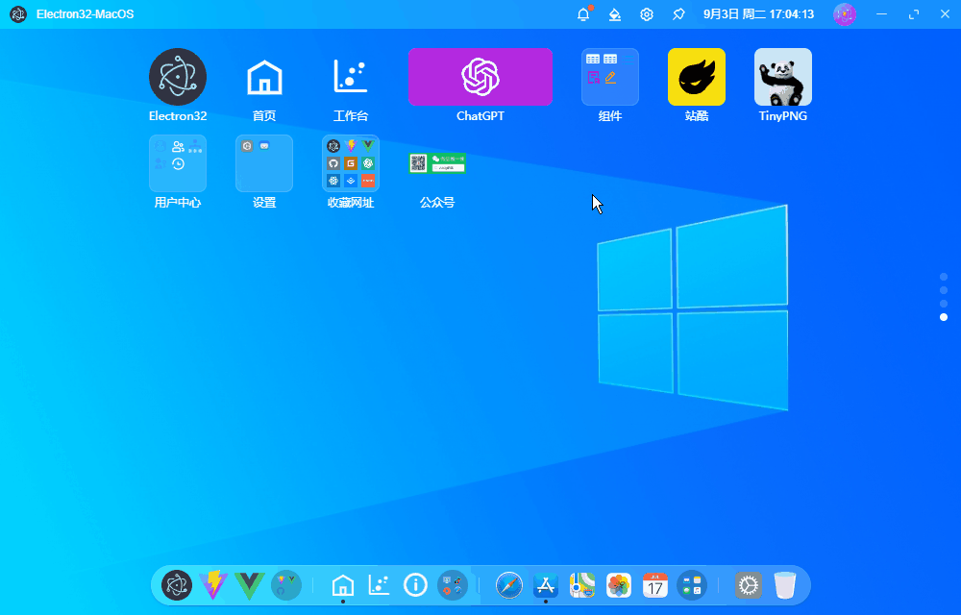Open the Calendar 17 icon in dock
961x615 pixels.
click(655, 585)
